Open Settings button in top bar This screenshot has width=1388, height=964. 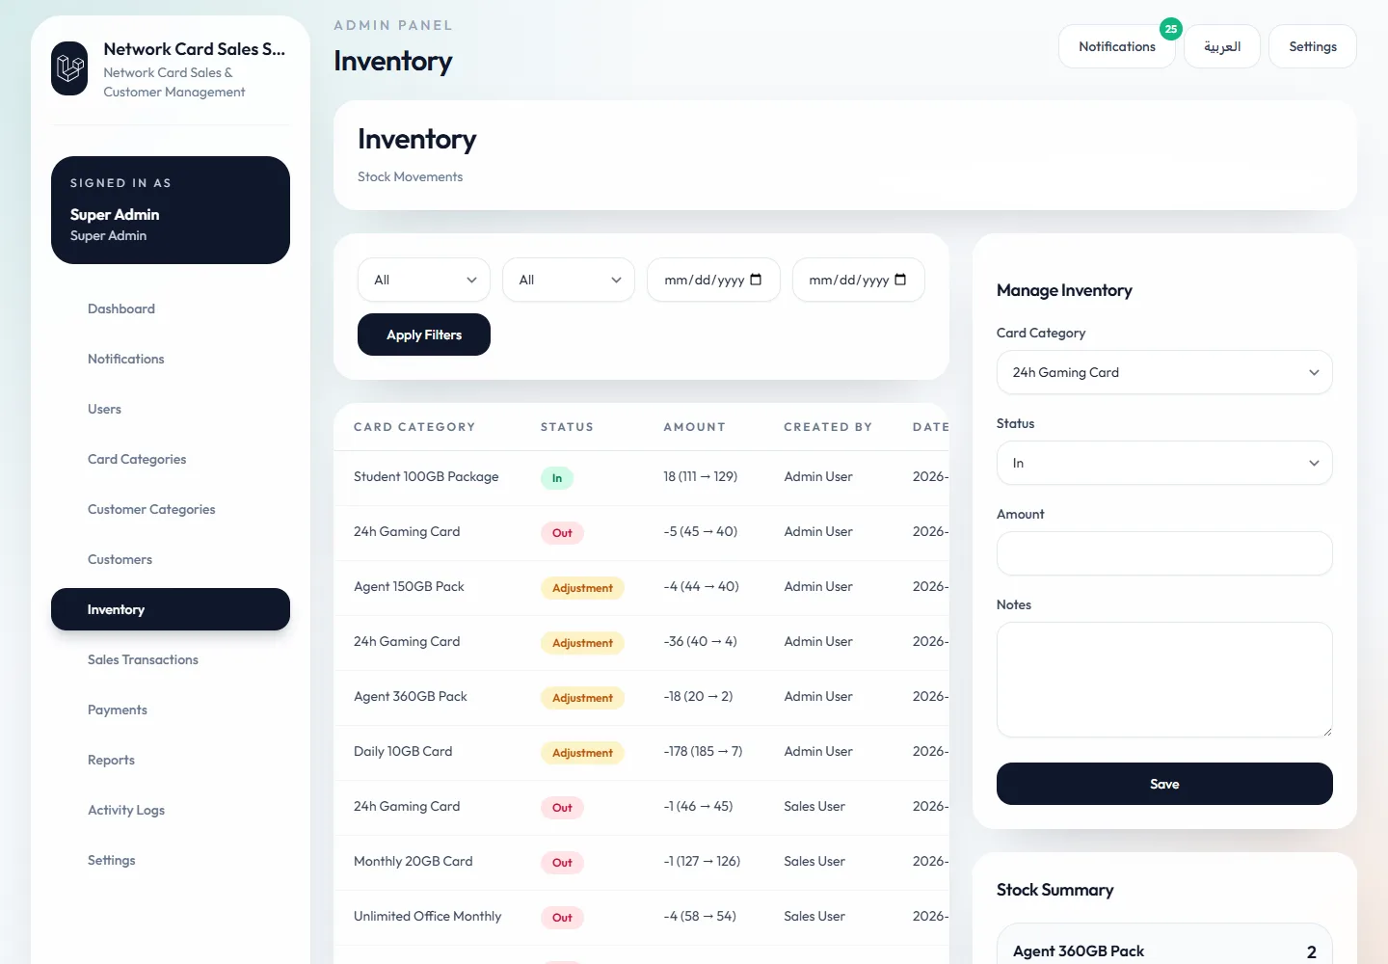(1313, 46)
